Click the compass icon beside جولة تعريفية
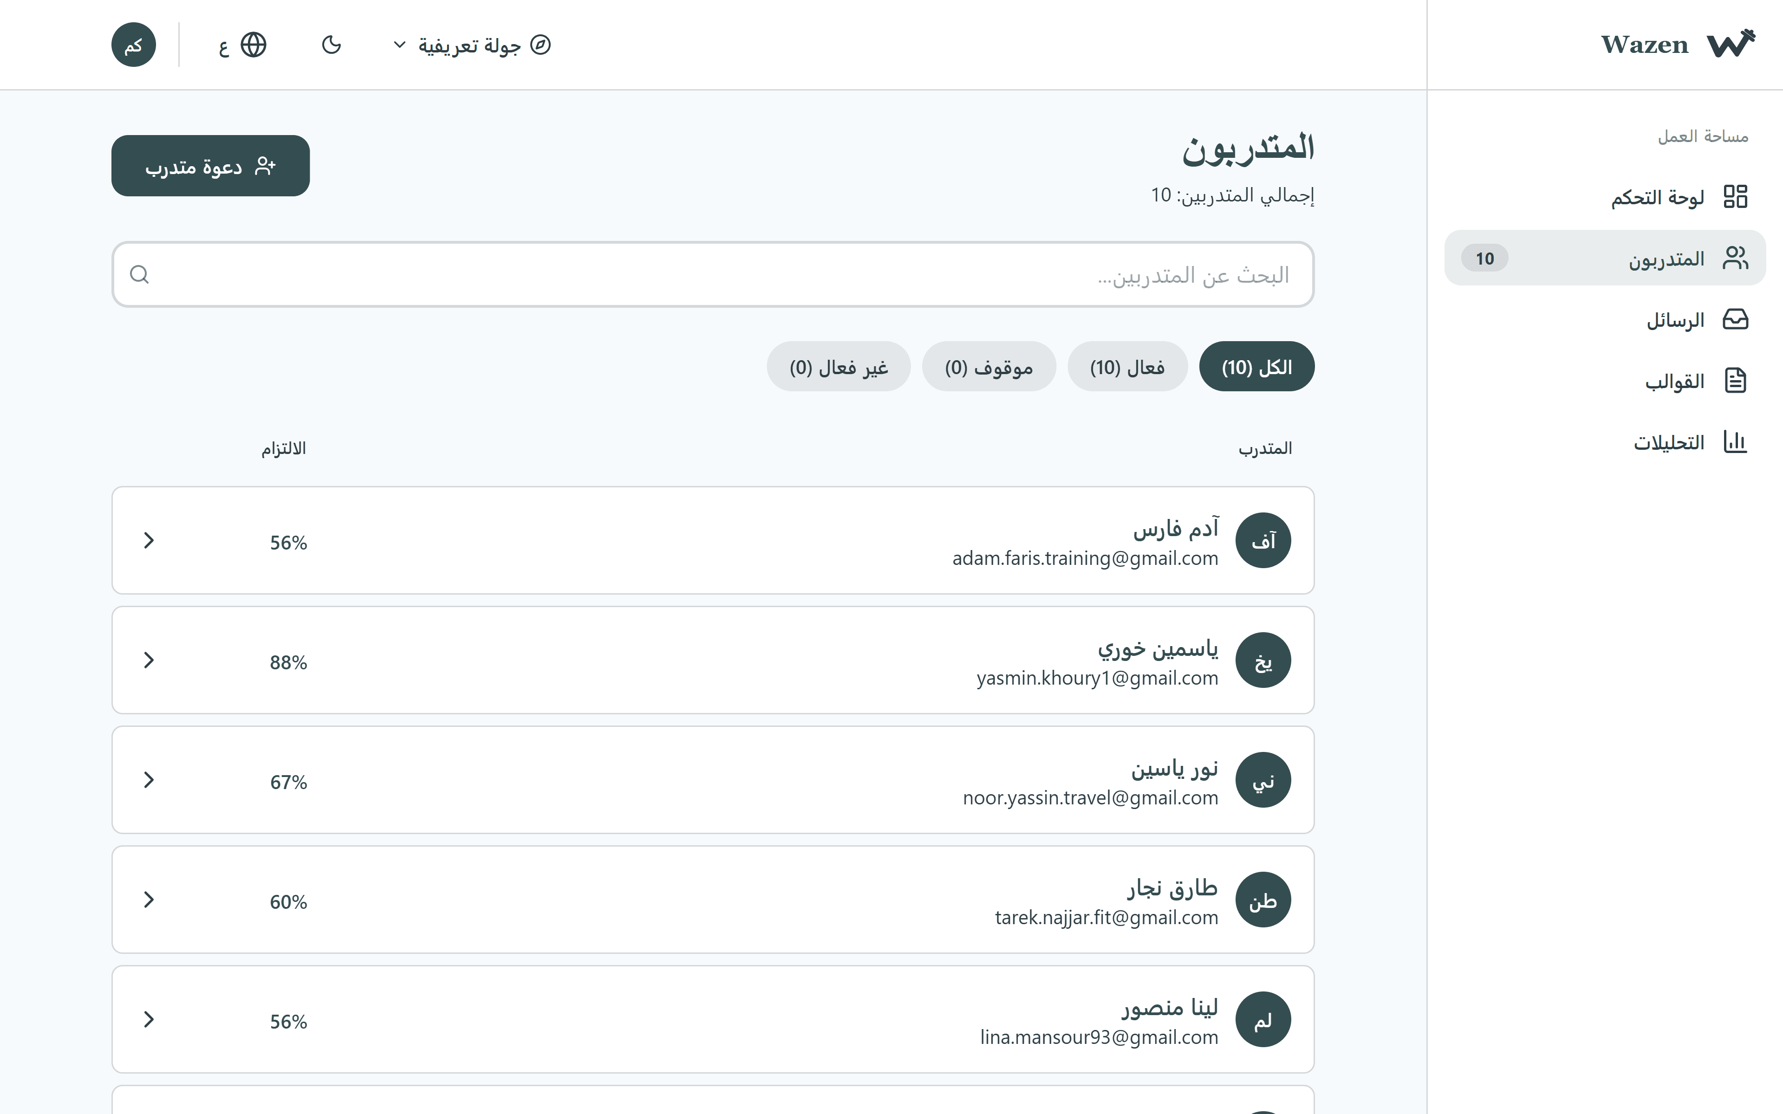Image resolution: width=1783 pixels, height=1114 pixels. (x=541, y=45)
